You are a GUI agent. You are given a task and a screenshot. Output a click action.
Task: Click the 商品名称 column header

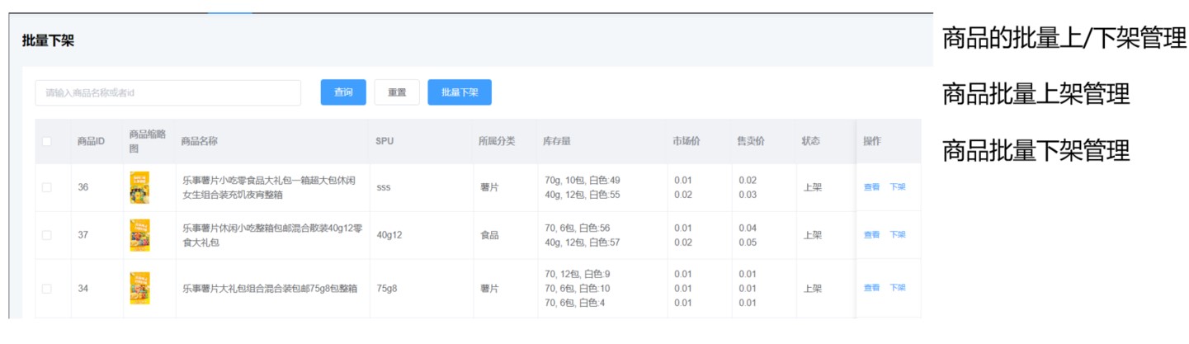coord(199,141)
